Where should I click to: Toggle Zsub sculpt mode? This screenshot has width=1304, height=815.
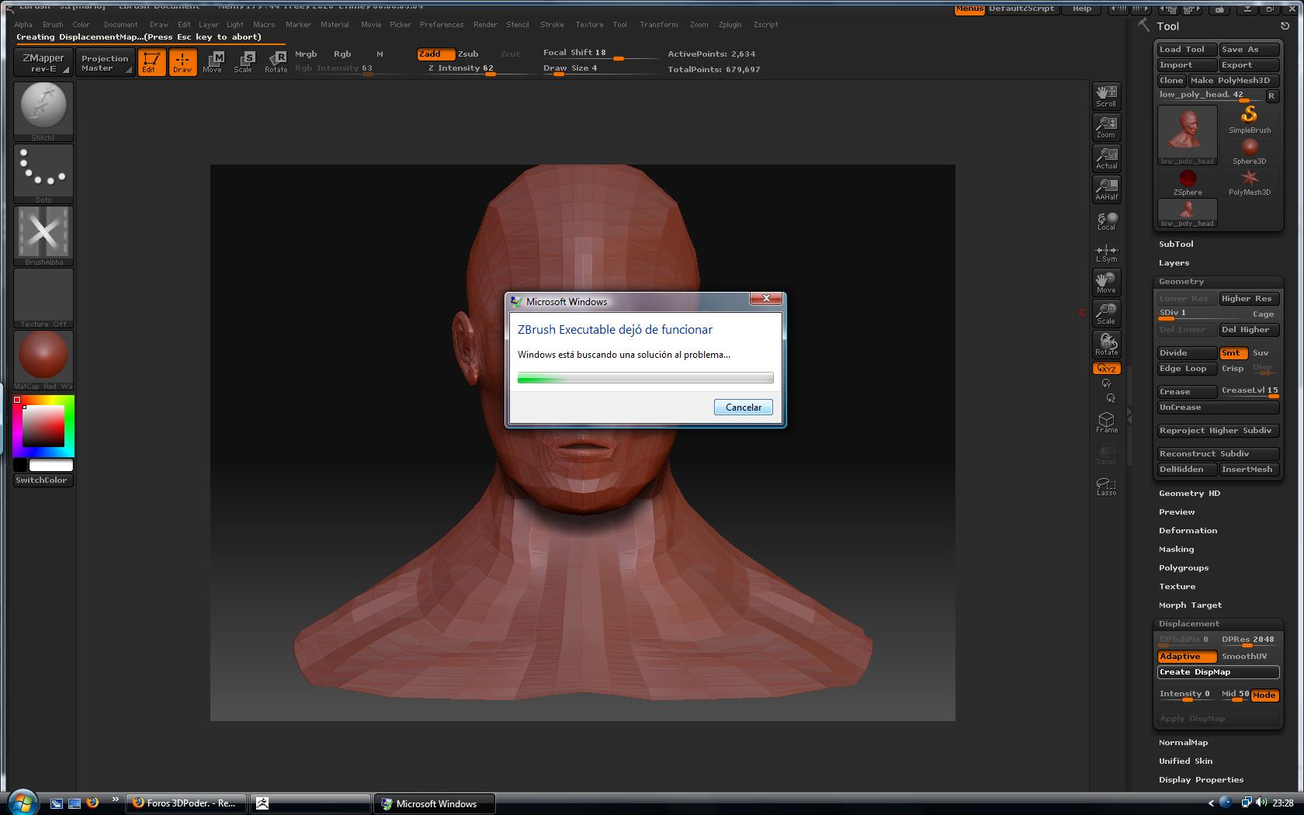(x=468, y=54)
